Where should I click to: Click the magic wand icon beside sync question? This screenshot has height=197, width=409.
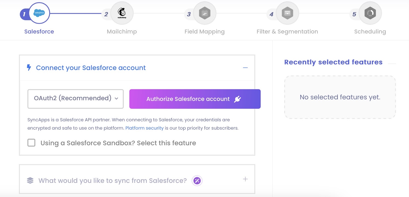[x=197, y=181]
